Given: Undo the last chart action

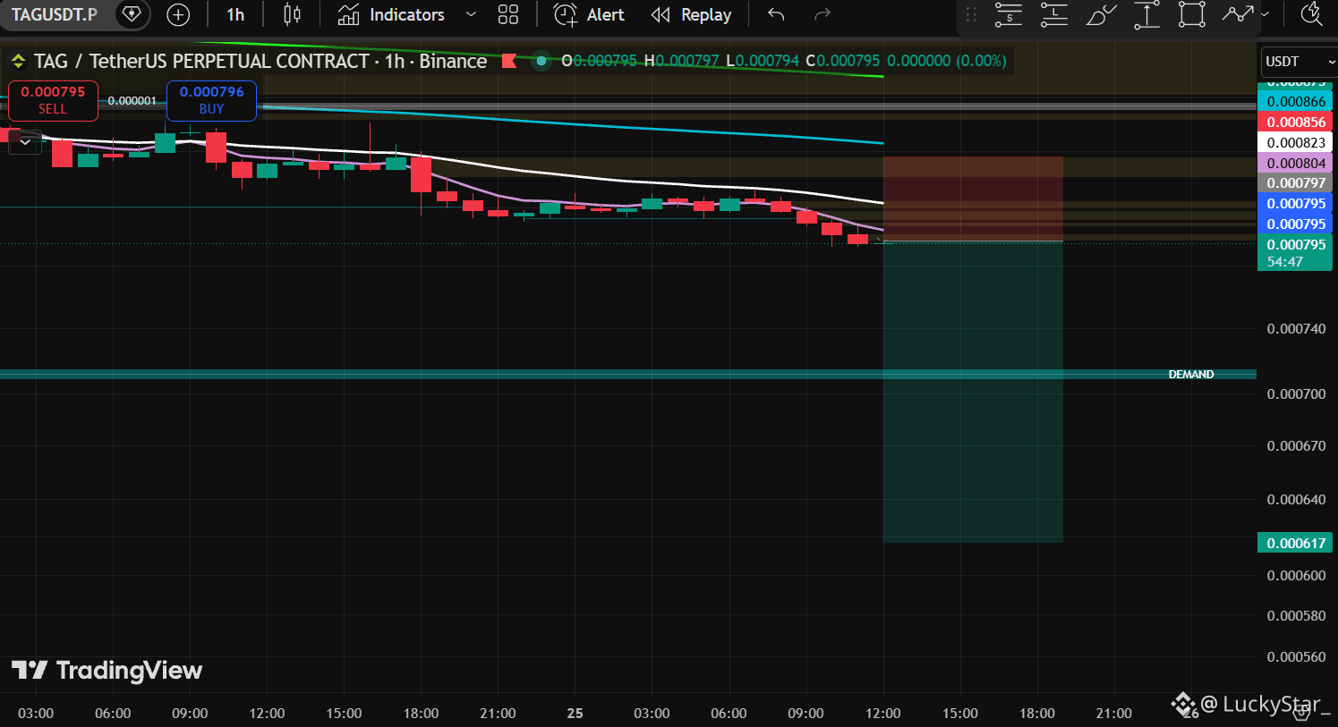Looking at the screenshot, I should tap(776, 14).
